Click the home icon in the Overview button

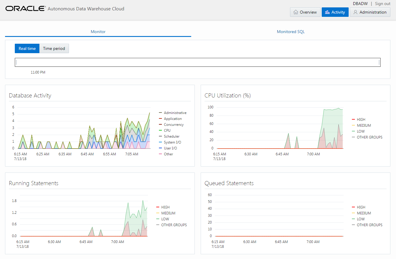[296, 12]
